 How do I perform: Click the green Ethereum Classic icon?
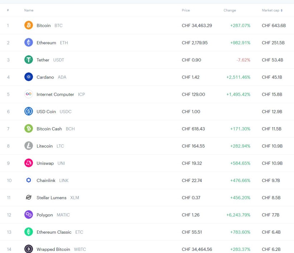29,232
